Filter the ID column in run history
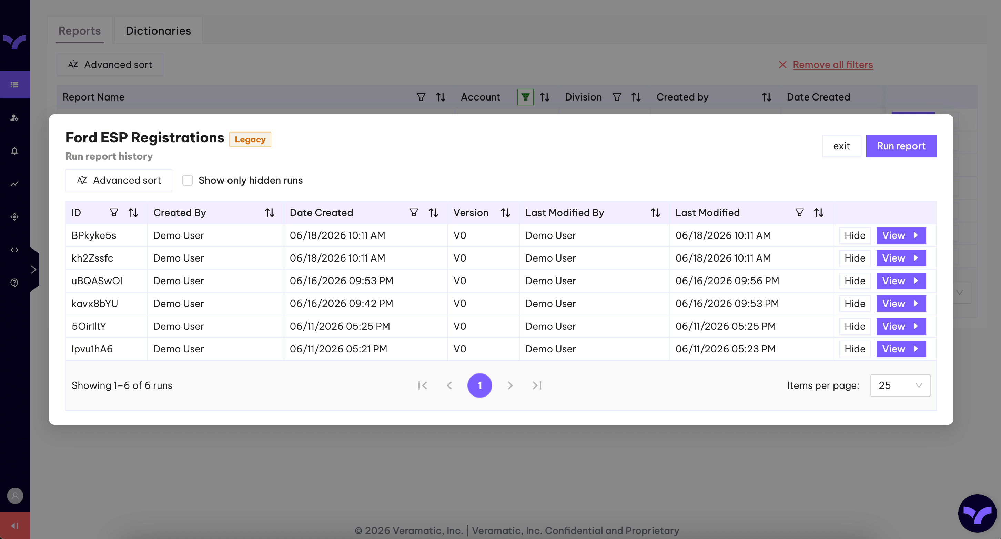This screenshot has width=1001, height=539. click(x=114, y=213)
